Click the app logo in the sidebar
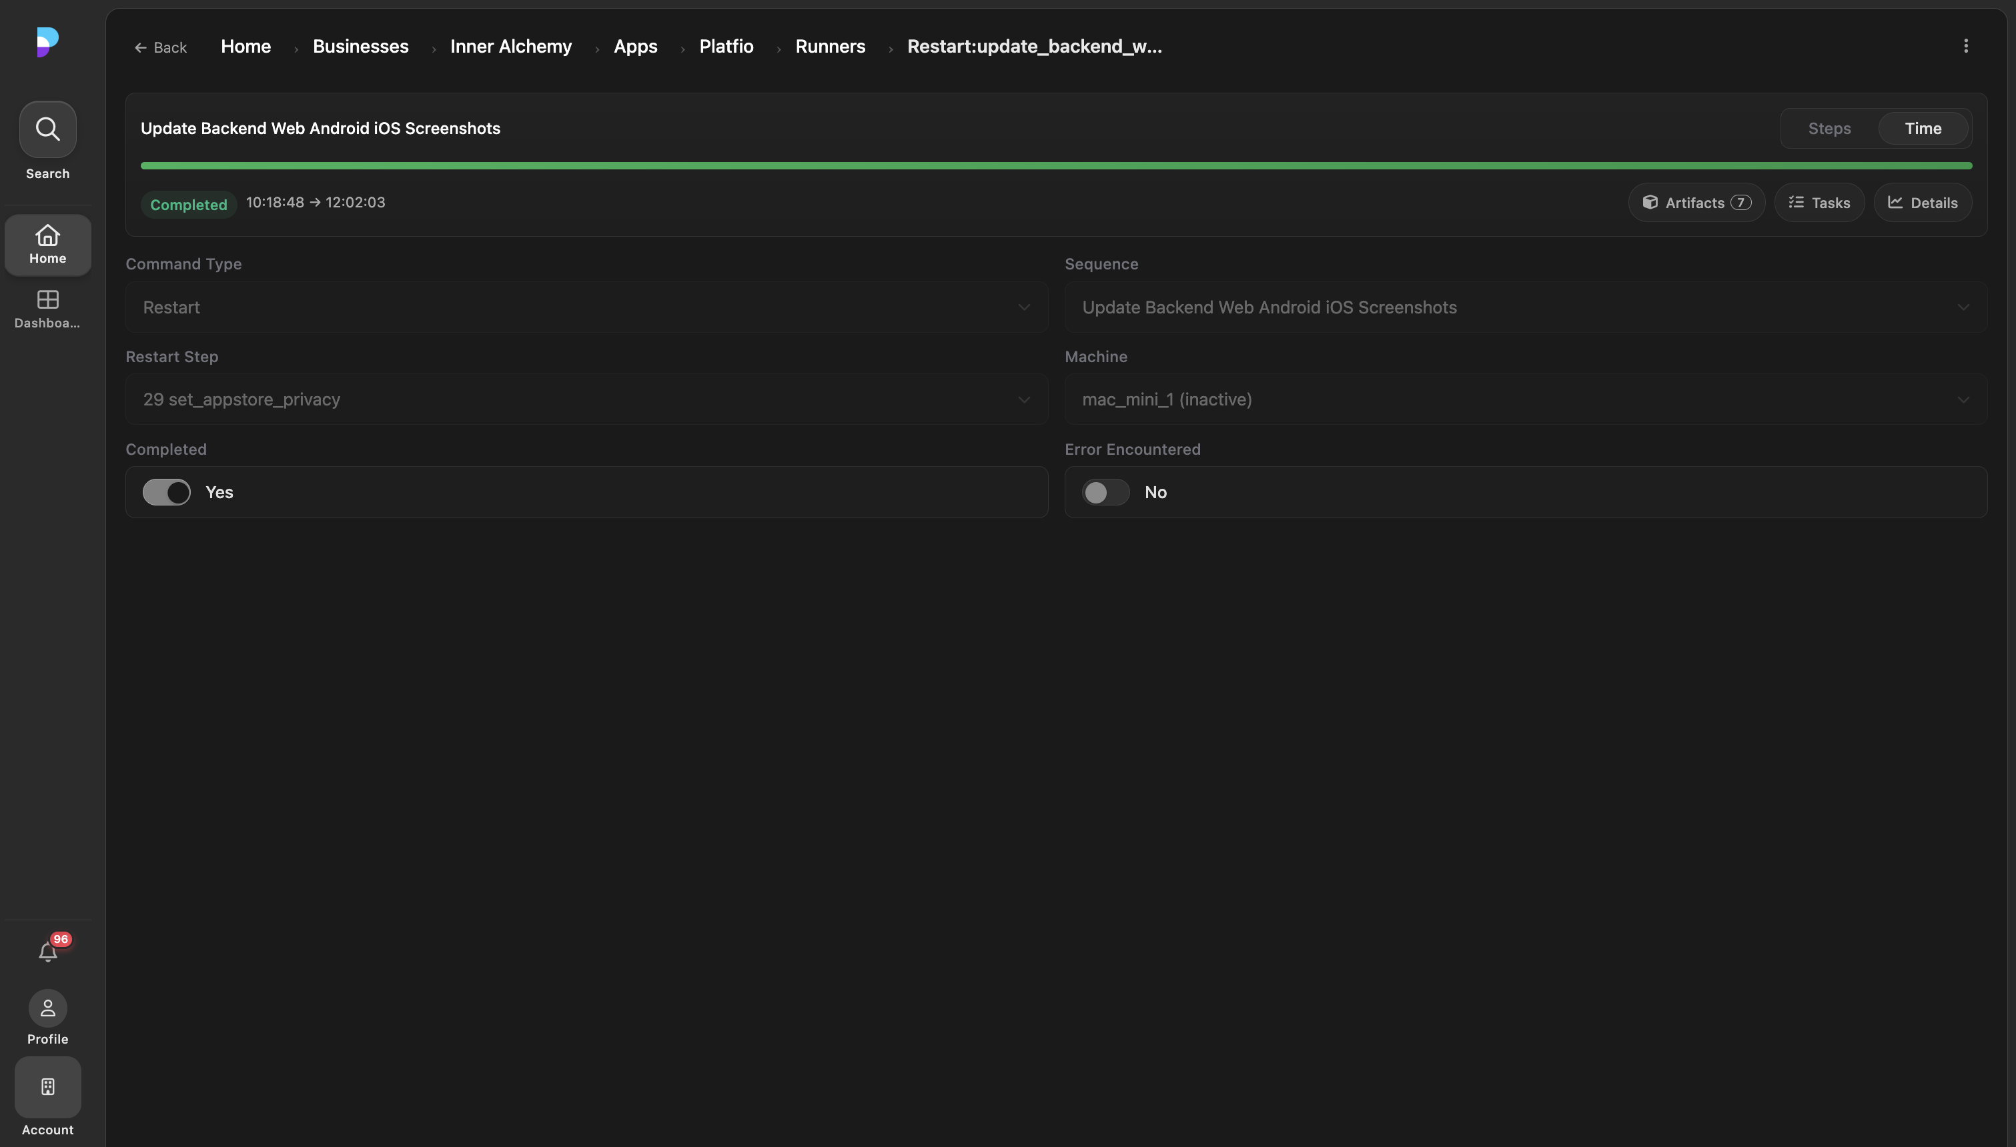 pos(47,42)
